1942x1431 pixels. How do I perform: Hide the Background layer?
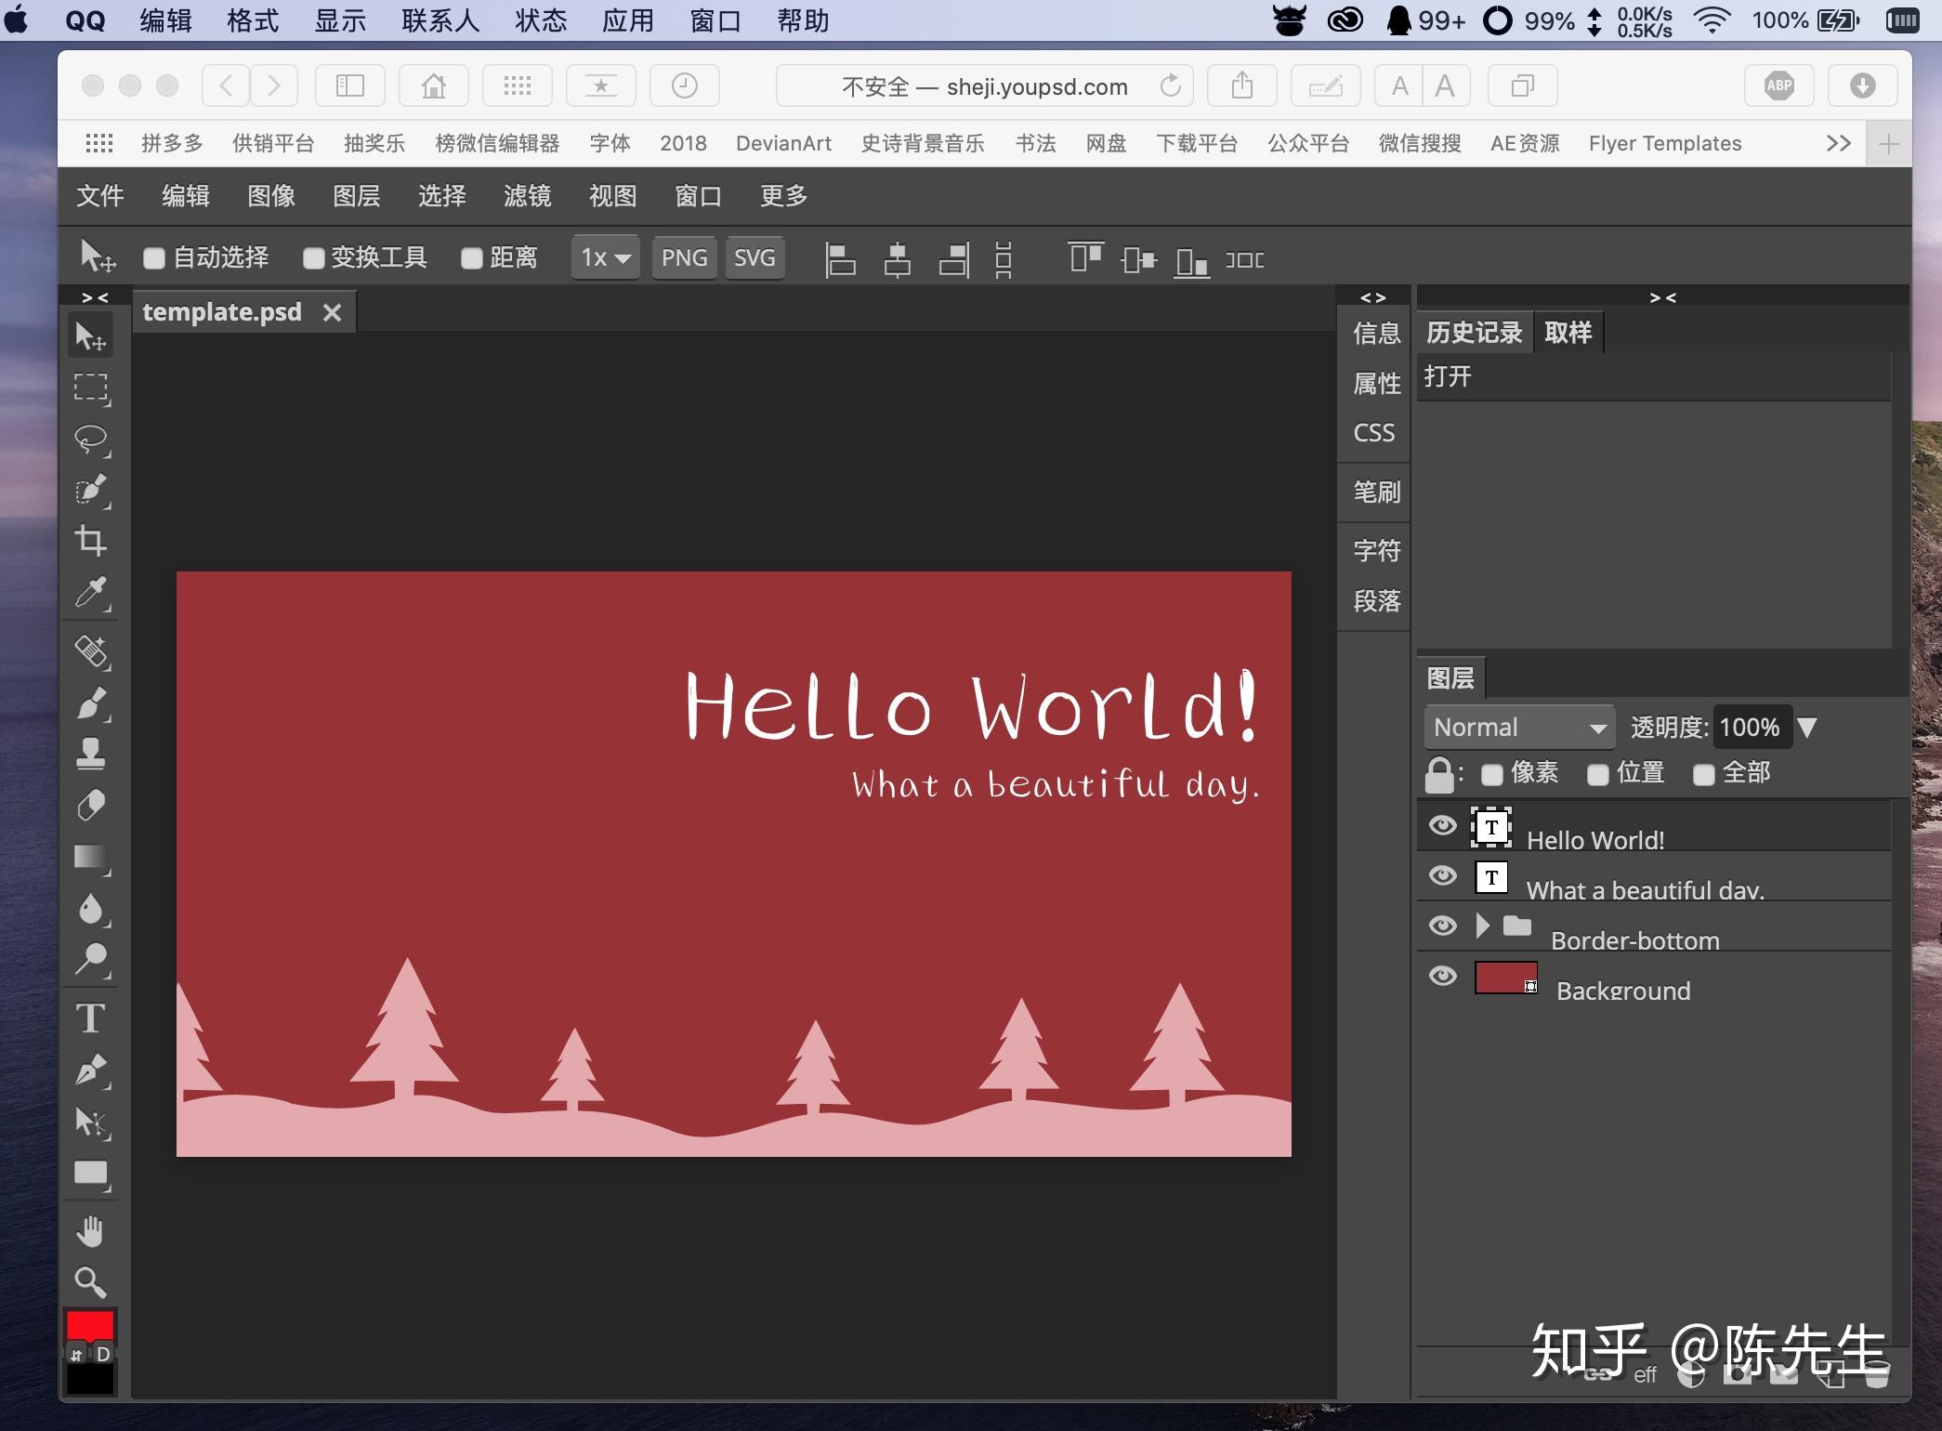pos(1443,976)
